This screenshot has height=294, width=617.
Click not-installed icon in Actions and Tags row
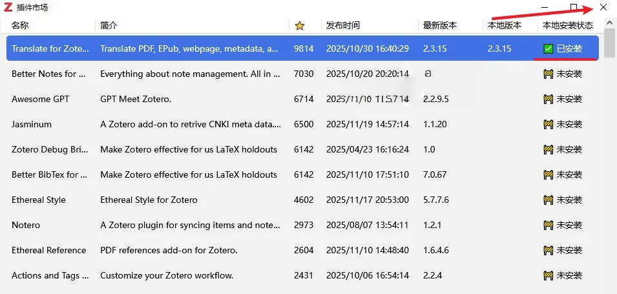point(548,275)
